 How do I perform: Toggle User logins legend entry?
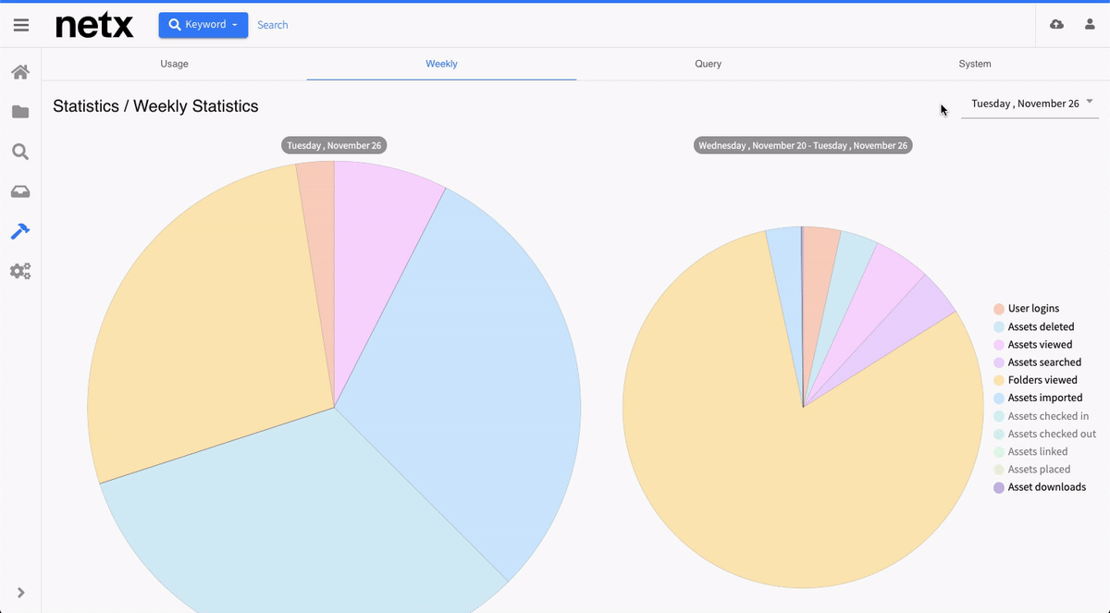1027,309
